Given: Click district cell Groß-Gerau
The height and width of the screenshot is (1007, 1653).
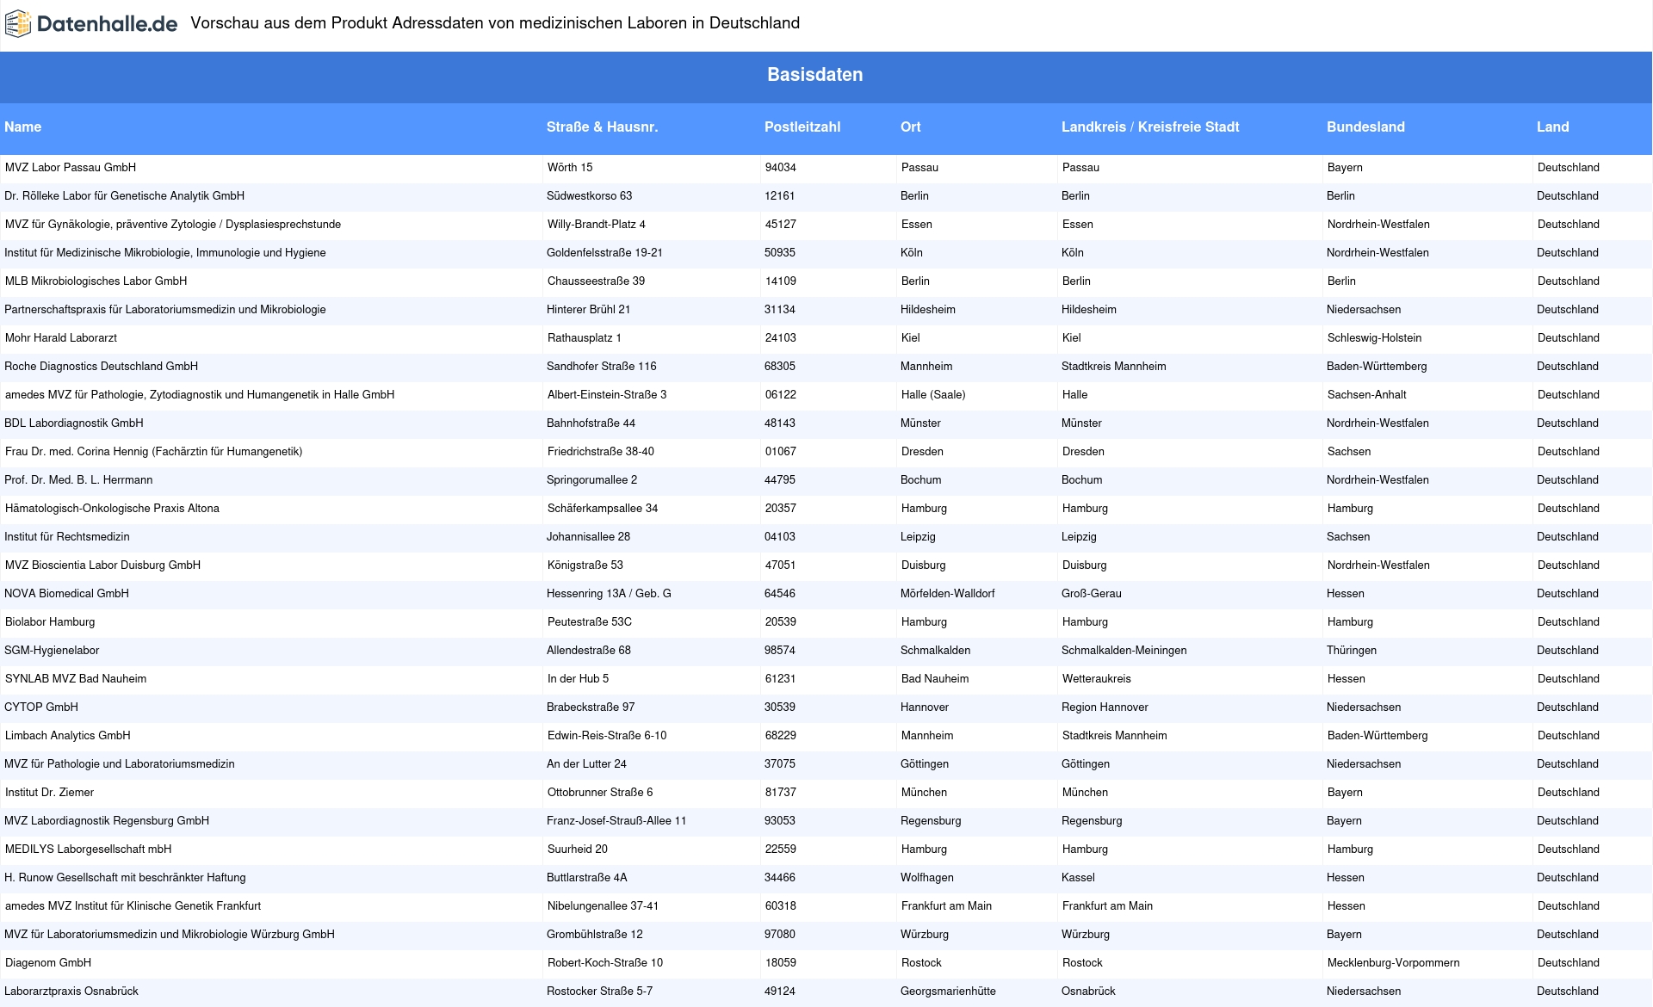Looking at the screenshot, I should [x=1092, y=594].
